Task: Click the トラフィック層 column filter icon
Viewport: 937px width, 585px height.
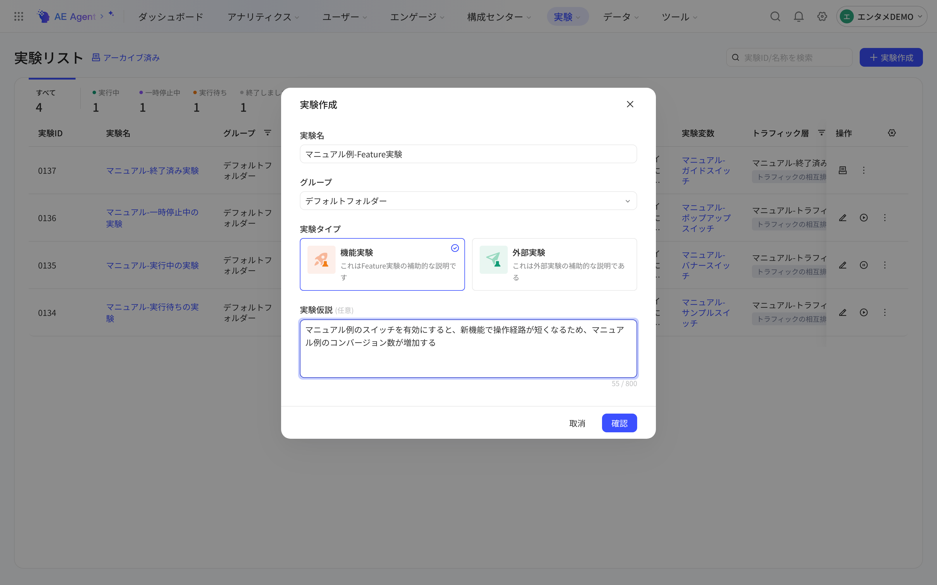Action: 821,133
